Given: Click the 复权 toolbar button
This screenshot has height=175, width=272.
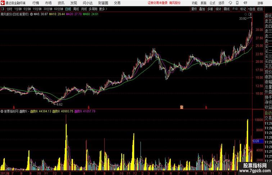Looking at the screenshot, I should [194, 9].
